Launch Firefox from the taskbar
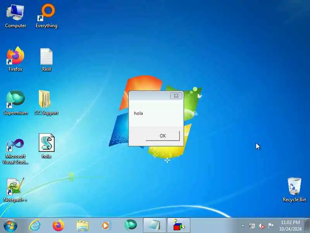Viewport: 310px width, 233px height. (59, 226)
